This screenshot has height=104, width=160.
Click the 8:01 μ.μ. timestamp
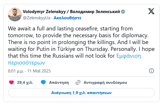point(16,71)
